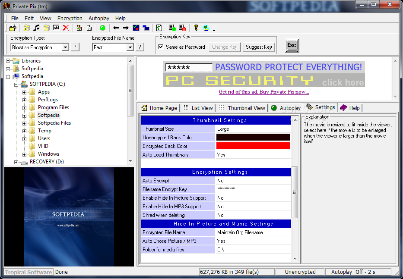Viewport: 403px width, 279px height.
Task: Click the gear icon on Settings tab
Action: pos(309,107)
